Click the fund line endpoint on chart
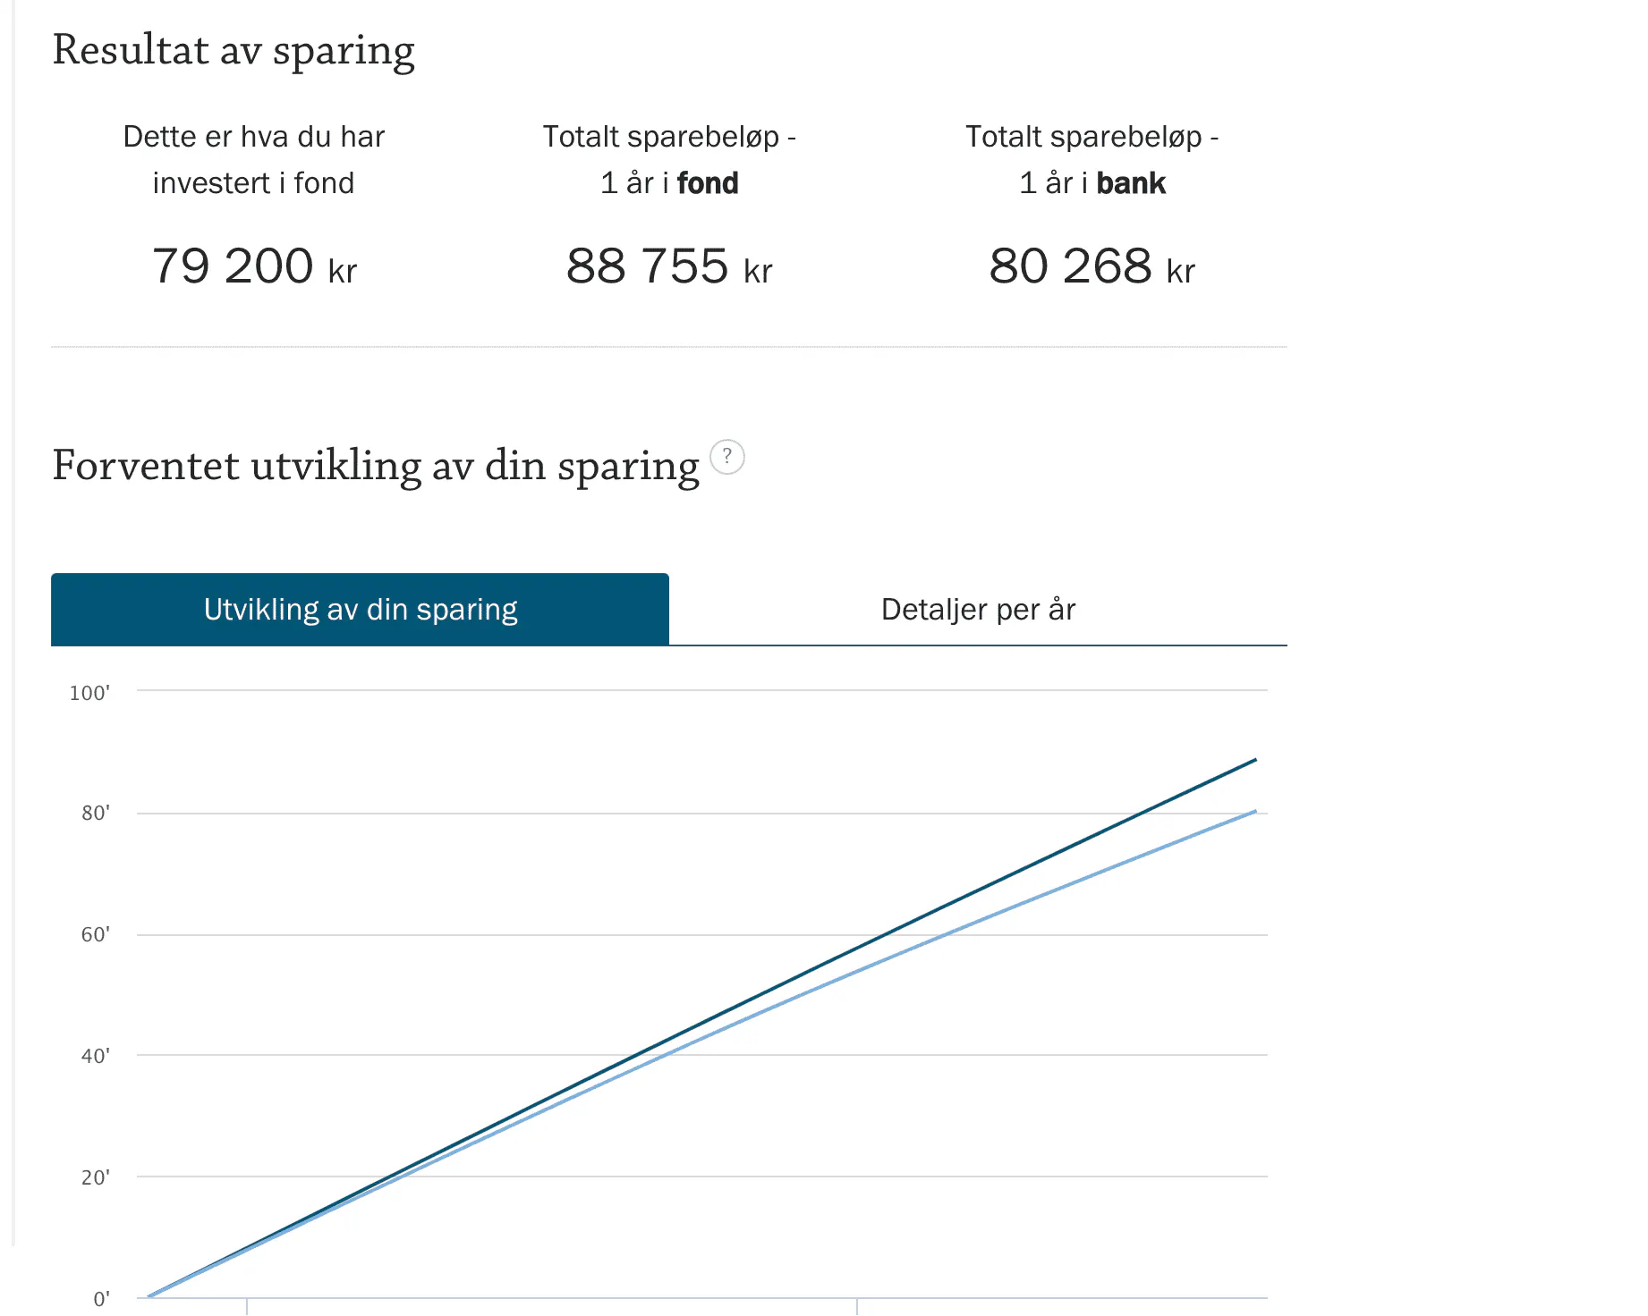The height and width of the screenshot is (1316, 1648). tap(1255, 760)
